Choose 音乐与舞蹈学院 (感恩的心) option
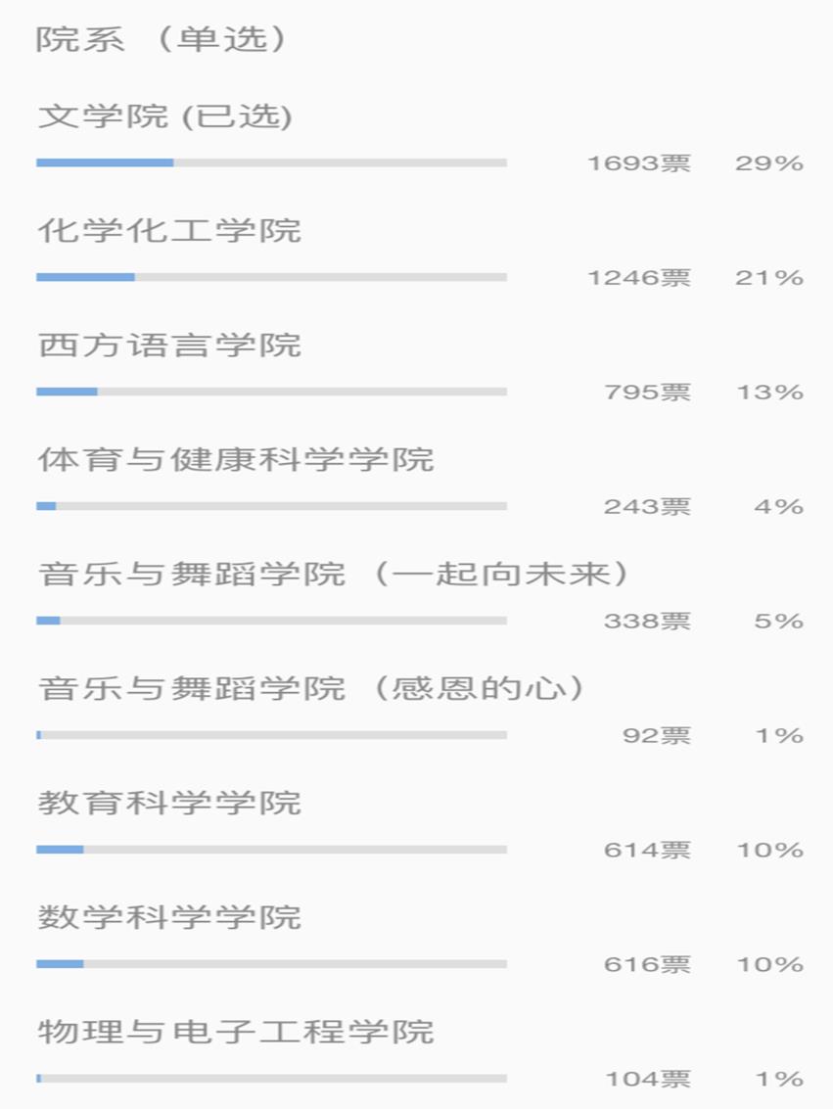This screenshot has width=833, height=1109. (311, 688)
